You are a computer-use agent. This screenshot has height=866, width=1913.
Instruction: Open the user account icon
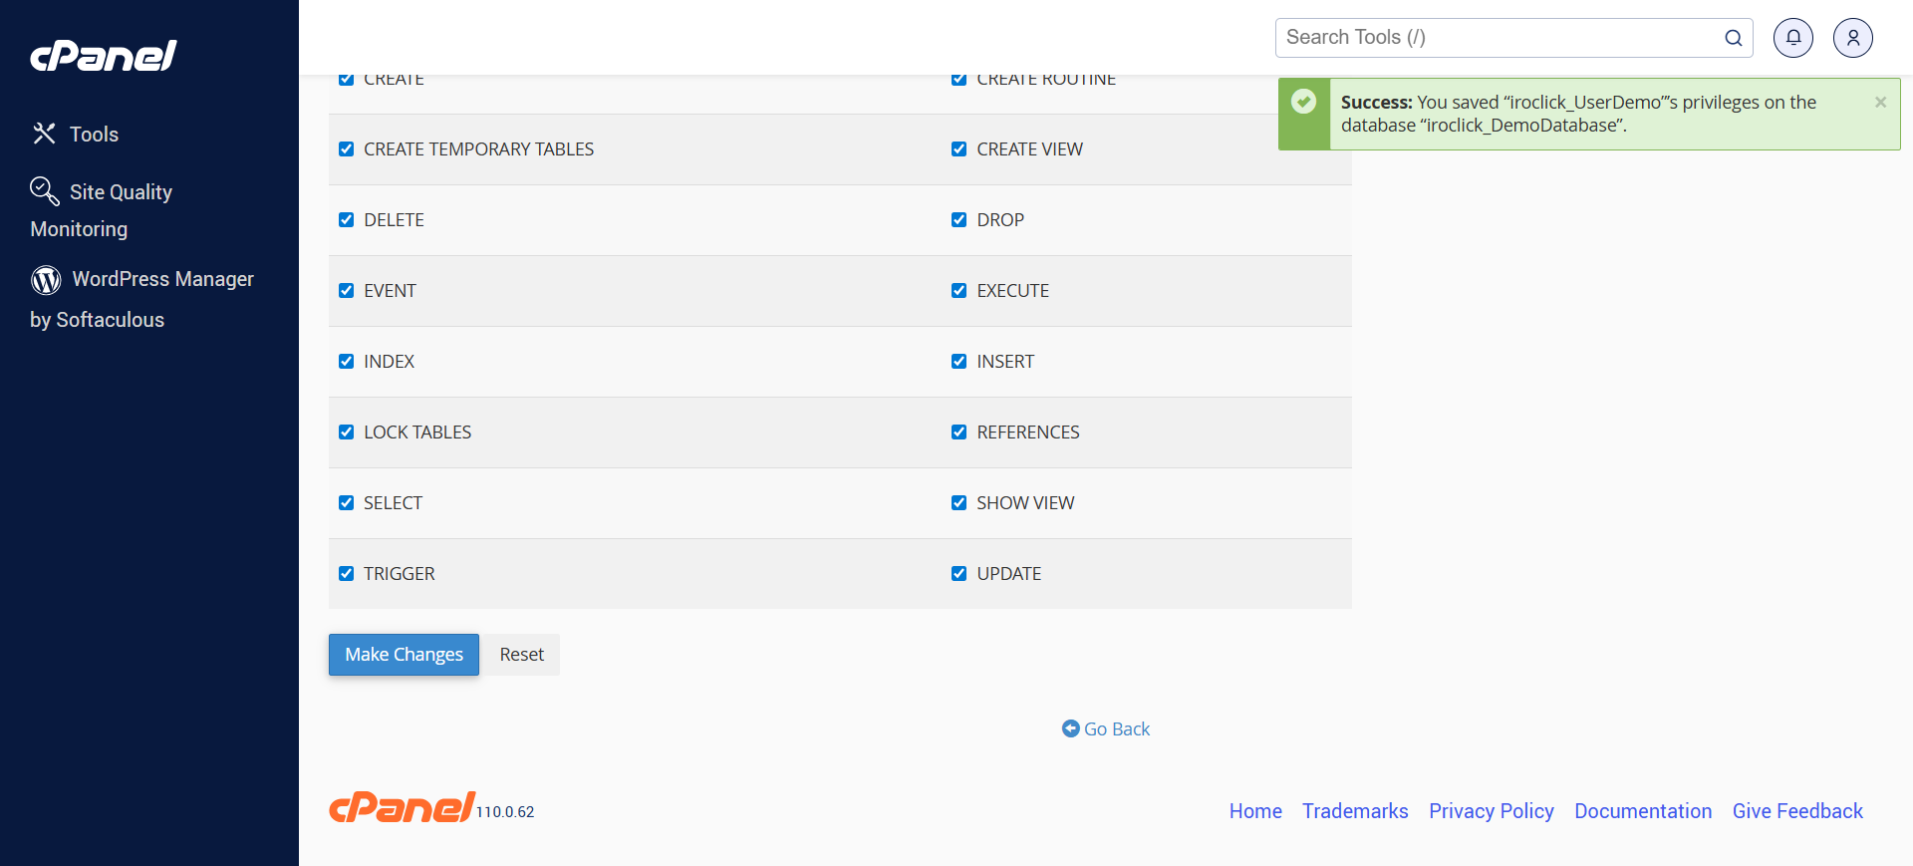click(1852, 38)
